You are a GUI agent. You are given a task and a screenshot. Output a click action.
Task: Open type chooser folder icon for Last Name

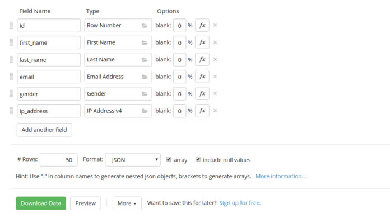pyautogui.click(x=145, y=60)
